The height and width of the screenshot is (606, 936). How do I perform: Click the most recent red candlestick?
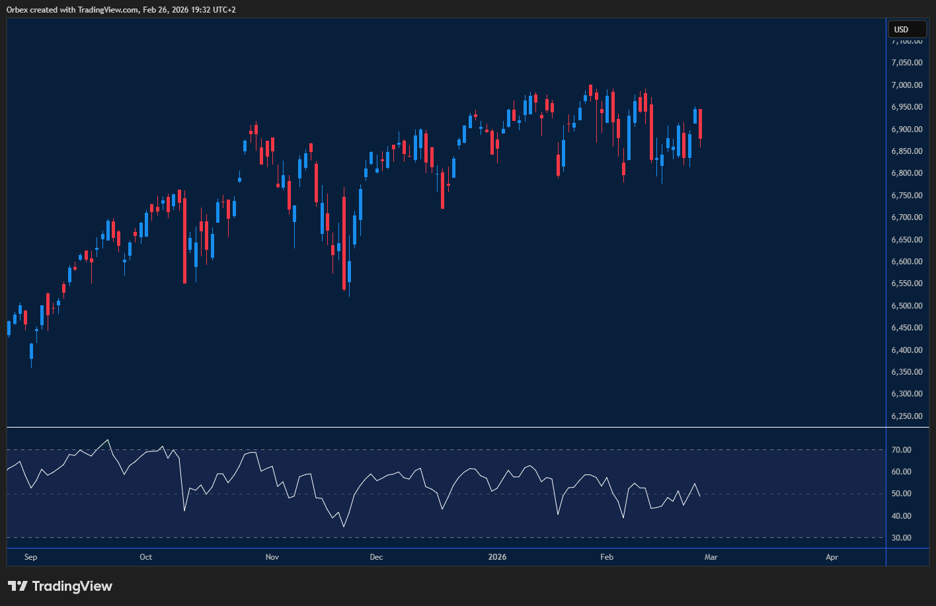click(700, 124)
